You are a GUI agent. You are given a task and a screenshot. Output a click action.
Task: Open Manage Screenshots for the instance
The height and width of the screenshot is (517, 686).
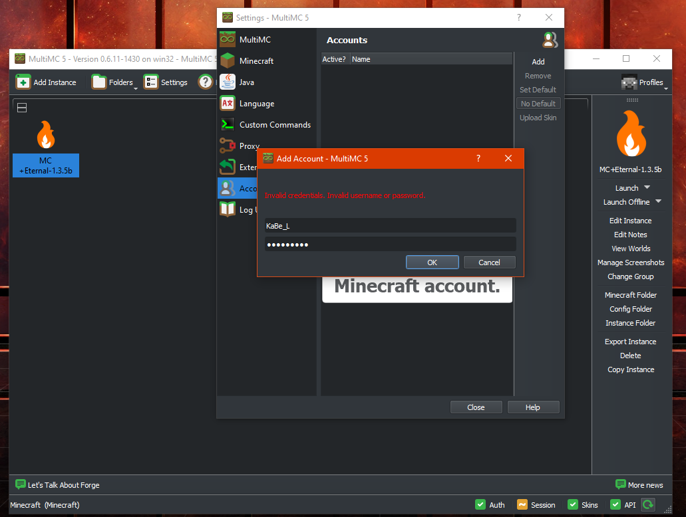pos(630,262)
